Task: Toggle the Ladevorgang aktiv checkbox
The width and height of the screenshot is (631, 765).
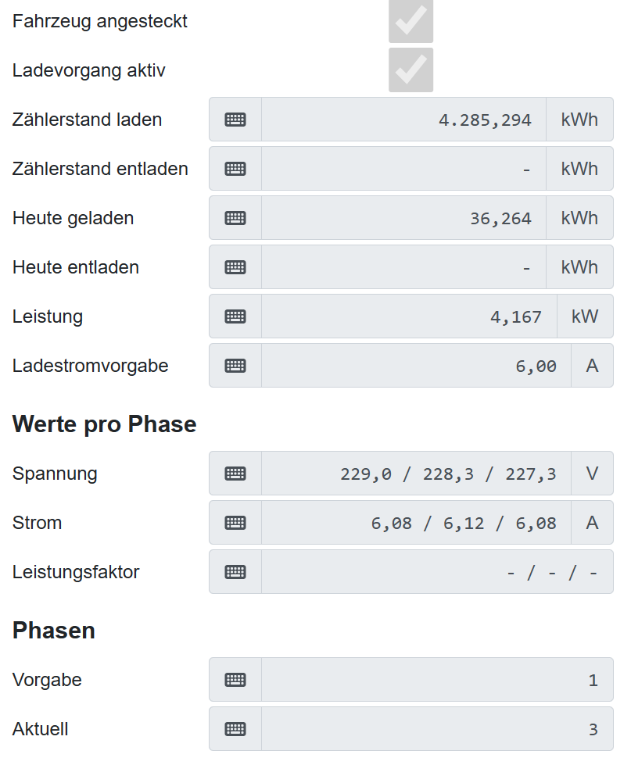Action: (411, 70)
